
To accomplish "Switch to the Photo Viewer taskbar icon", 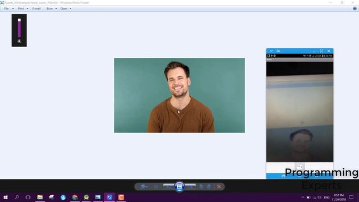I will pyautogui.click(x=98, y=197).
